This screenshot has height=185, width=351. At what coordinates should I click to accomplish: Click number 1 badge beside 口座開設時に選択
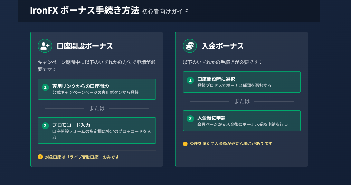pyautogui.click(x=190, y=80)
